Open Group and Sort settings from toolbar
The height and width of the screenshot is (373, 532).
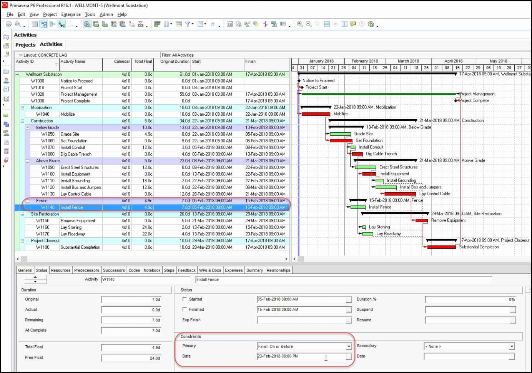tap(158, 24)
